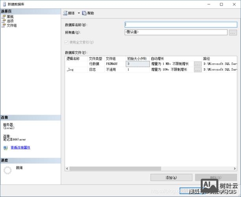Toggle the 使用全文索引 checkbox
This screenshot has width=241, height=197.
66,42
